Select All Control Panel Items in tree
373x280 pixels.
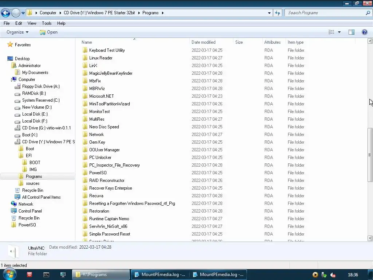[x=42, y=197]
